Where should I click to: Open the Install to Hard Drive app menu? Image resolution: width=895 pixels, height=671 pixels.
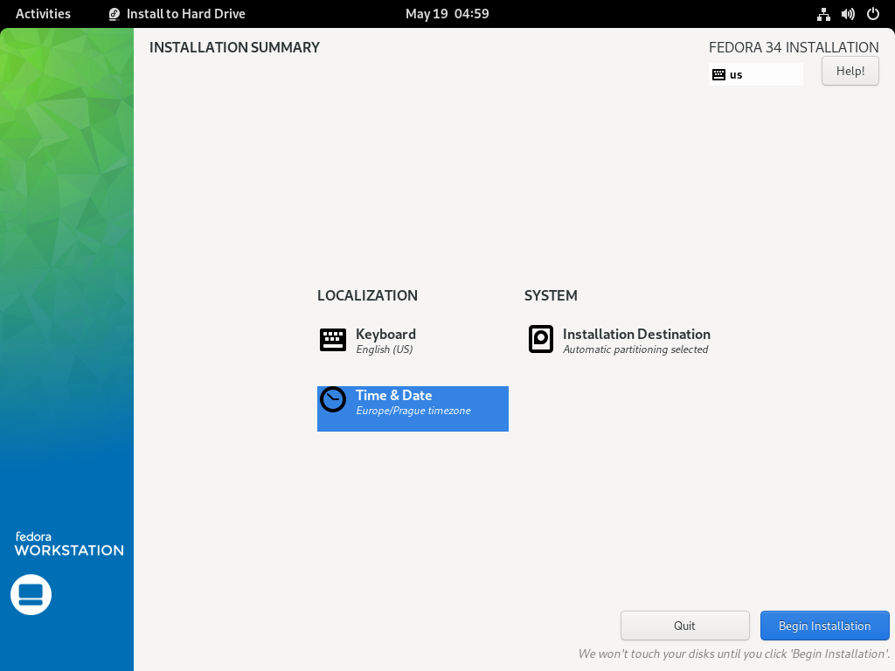click(177, 14)
